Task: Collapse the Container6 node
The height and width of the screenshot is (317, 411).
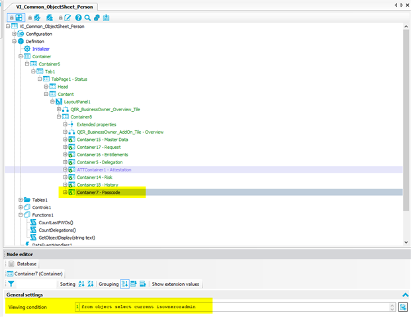Action: (x=27, y=64)
